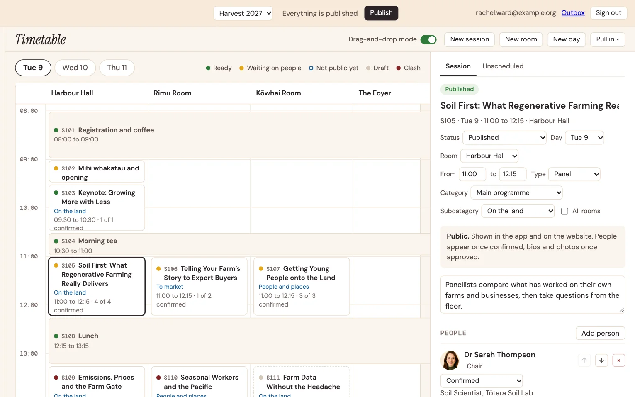Select session S110 Seasonal Workers and the Pacific
Viewport: 635px width, 397px height.
(x=199, y=382)
